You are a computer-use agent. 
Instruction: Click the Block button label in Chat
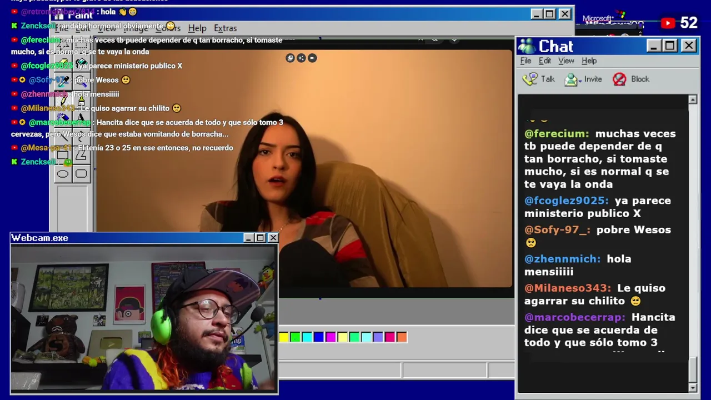(x=640, y=79)
